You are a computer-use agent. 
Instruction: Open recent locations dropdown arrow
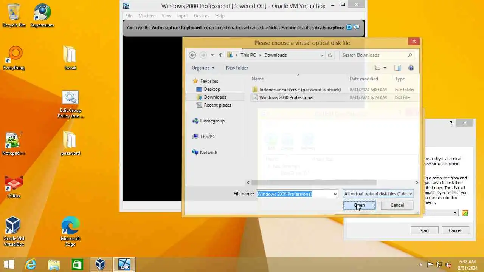coord(212,55)
